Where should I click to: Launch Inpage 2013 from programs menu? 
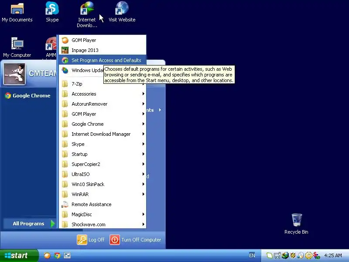pyautogui.click(x=103, y=50)
